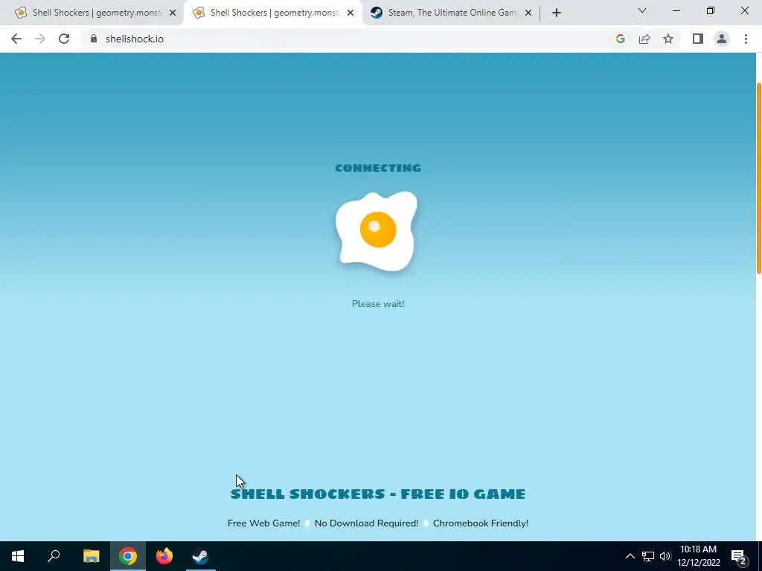Viewport: 762px width, 571px height.
Task: Restore down the Chrome window
Action: tap(711, 10)
